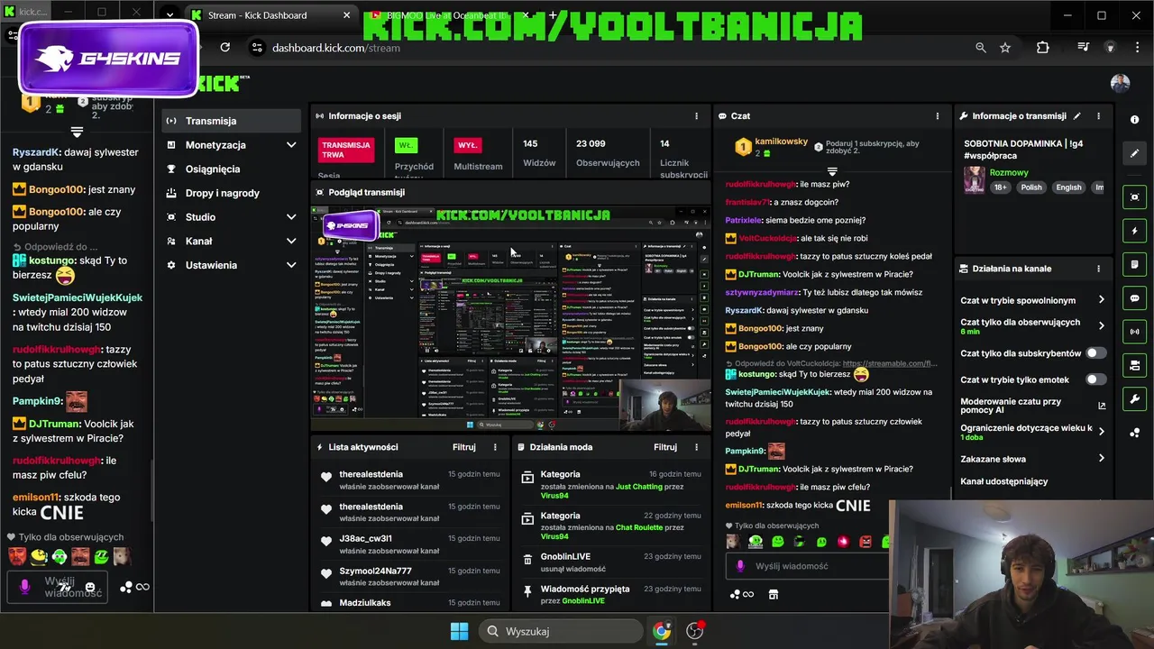
Task: Expand the Ustawienia sidebar section
Action: pos(291,265)
